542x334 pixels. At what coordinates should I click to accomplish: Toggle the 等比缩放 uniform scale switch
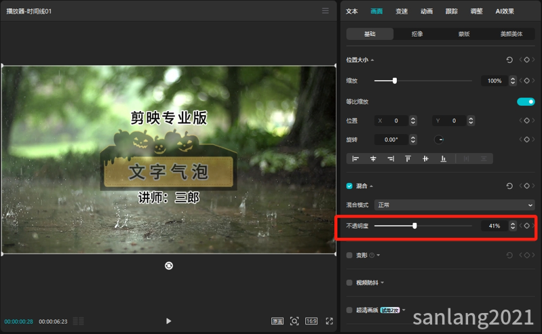pyautogui.click(x=526, y=102)
